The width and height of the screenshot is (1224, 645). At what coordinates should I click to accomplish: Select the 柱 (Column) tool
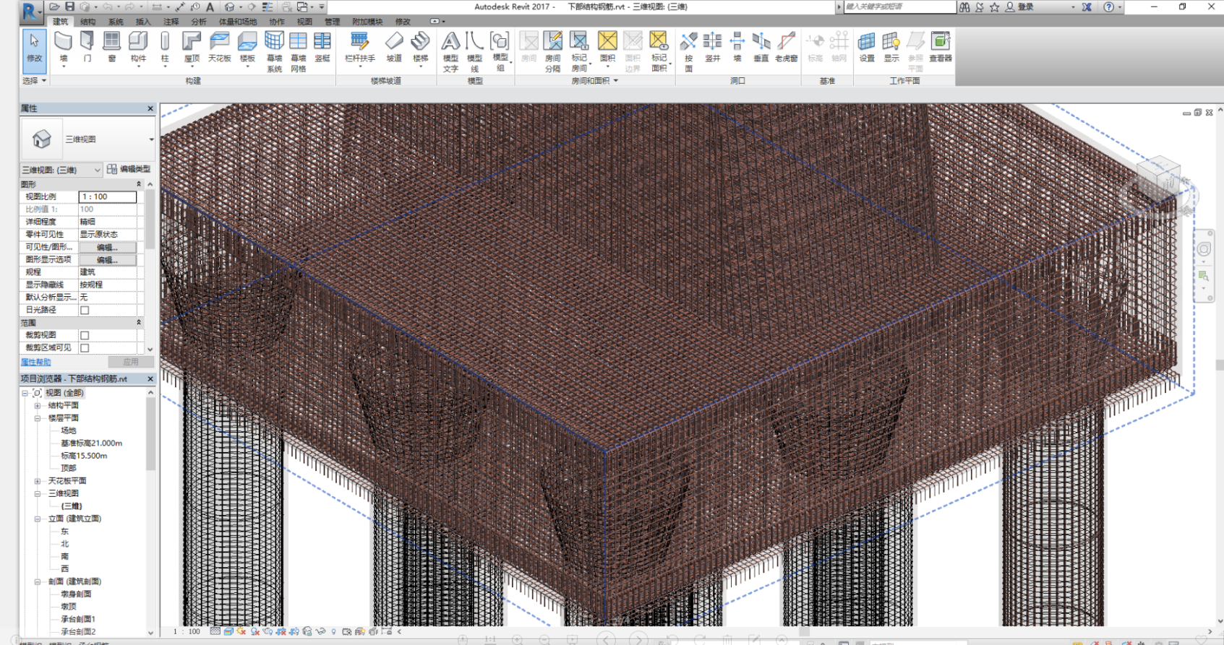tap(165, 48)
